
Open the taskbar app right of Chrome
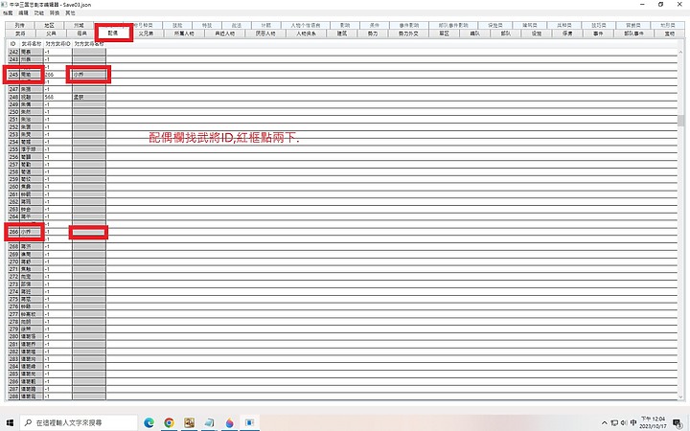pyautogui.click(x=189, y=422)
